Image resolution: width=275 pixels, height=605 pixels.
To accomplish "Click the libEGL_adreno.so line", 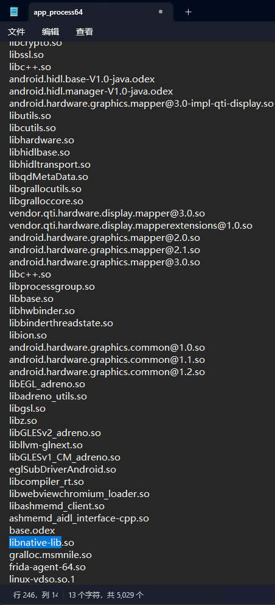I will [x=47, y=385].
